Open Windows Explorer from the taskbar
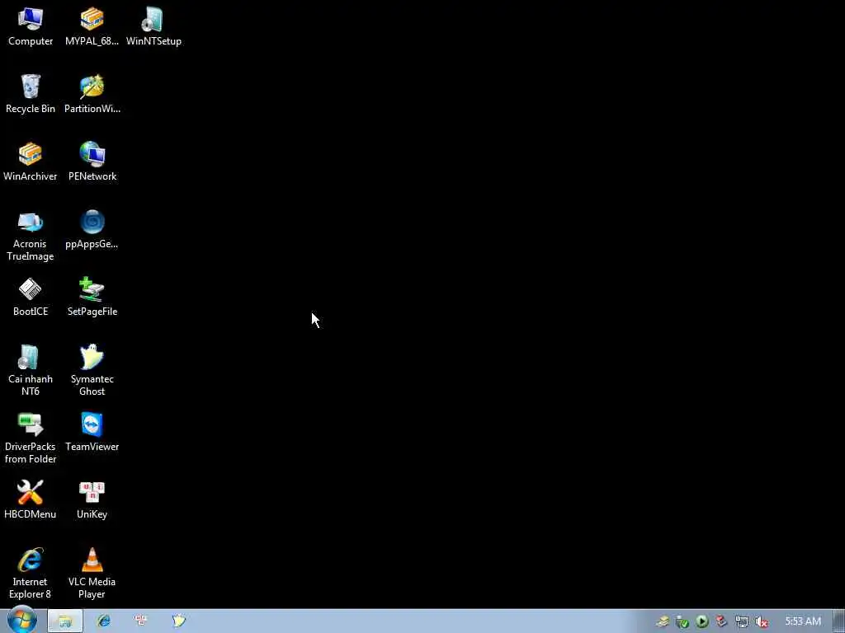 click(x=65, y=621)
